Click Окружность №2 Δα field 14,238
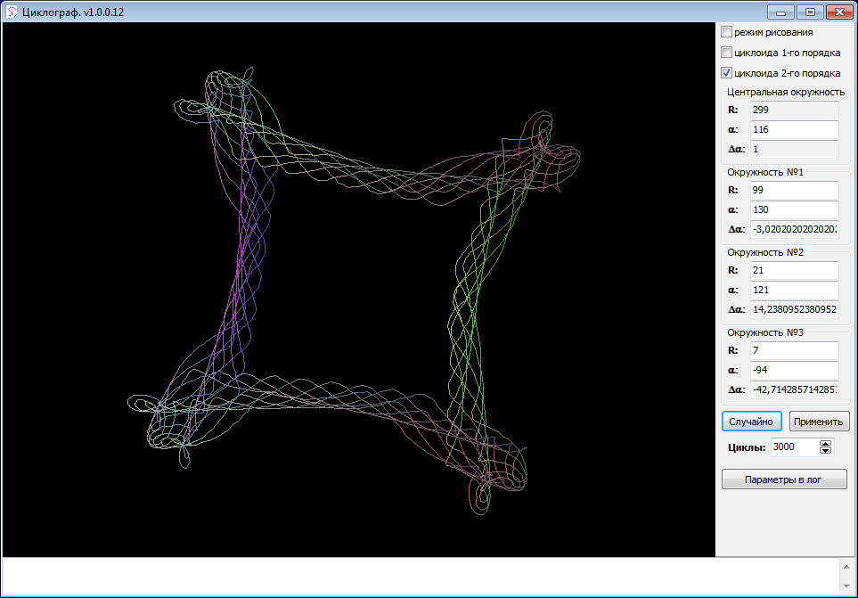 [x=794, y=309]
